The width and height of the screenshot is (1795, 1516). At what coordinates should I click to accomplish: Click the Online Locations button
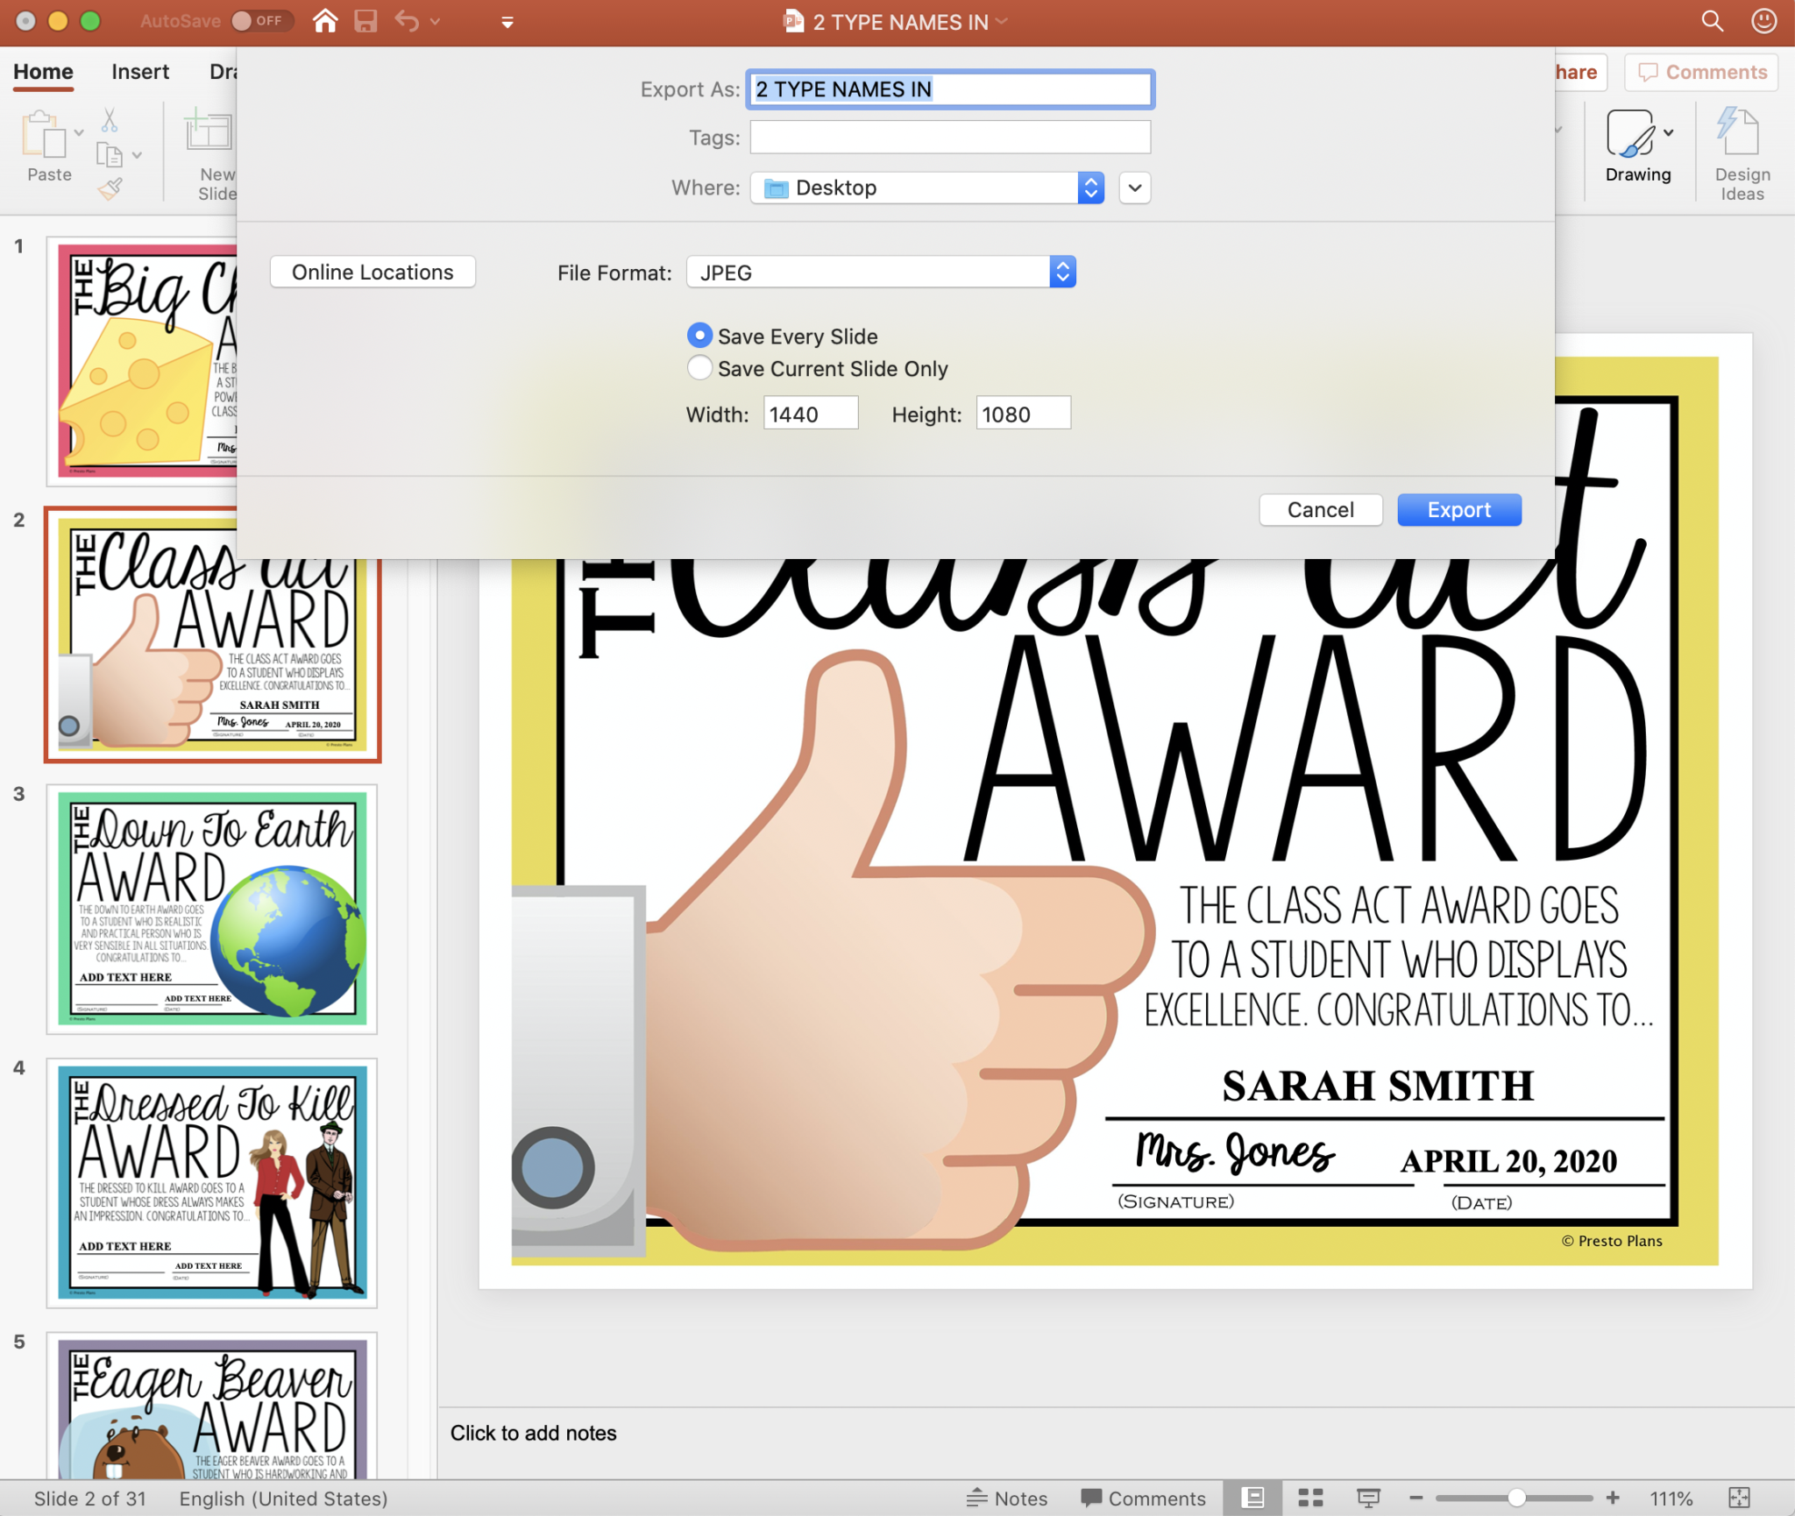[x=372, y=272]
